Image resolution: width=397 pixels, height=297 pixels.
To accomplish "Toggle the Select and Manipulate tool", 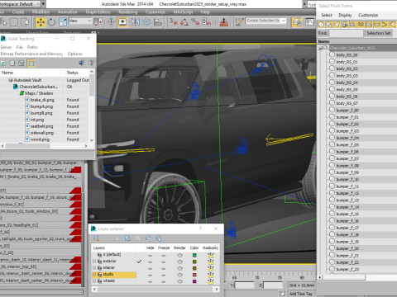I will pos(111,22).
